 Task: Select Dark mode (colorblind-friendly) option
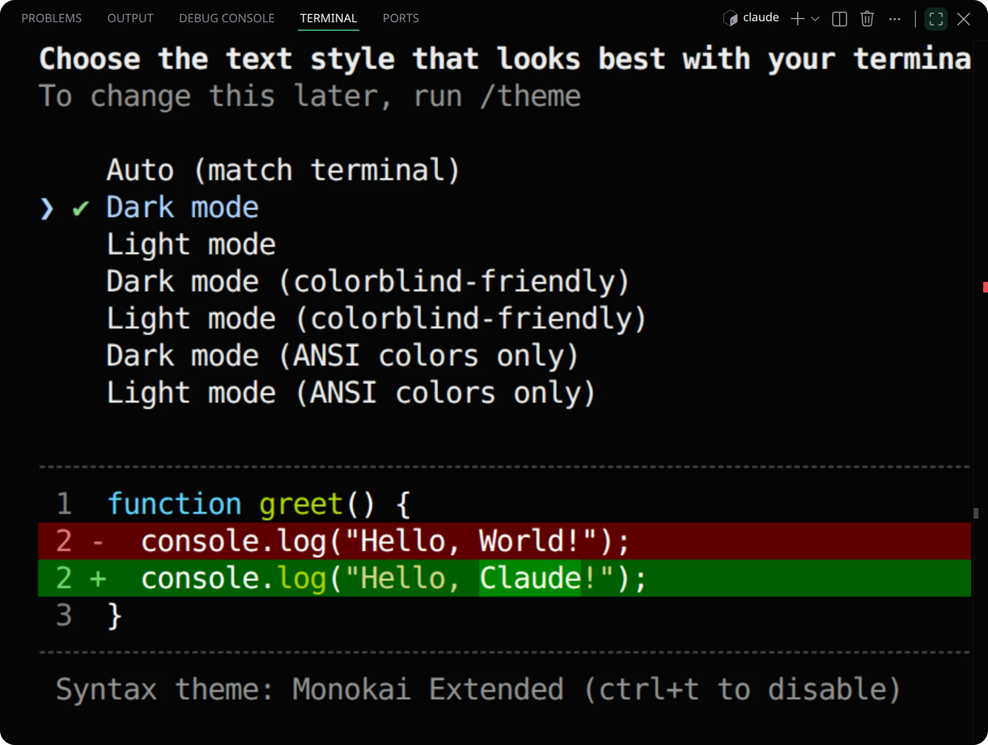pyautogui.click(x=368, y=281)
